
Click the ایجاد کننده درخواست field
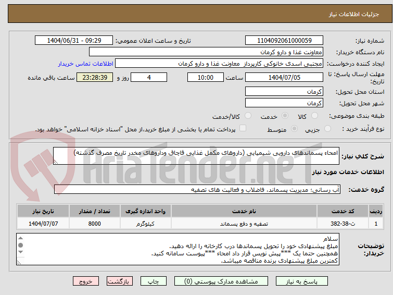(x=219, y=64)
